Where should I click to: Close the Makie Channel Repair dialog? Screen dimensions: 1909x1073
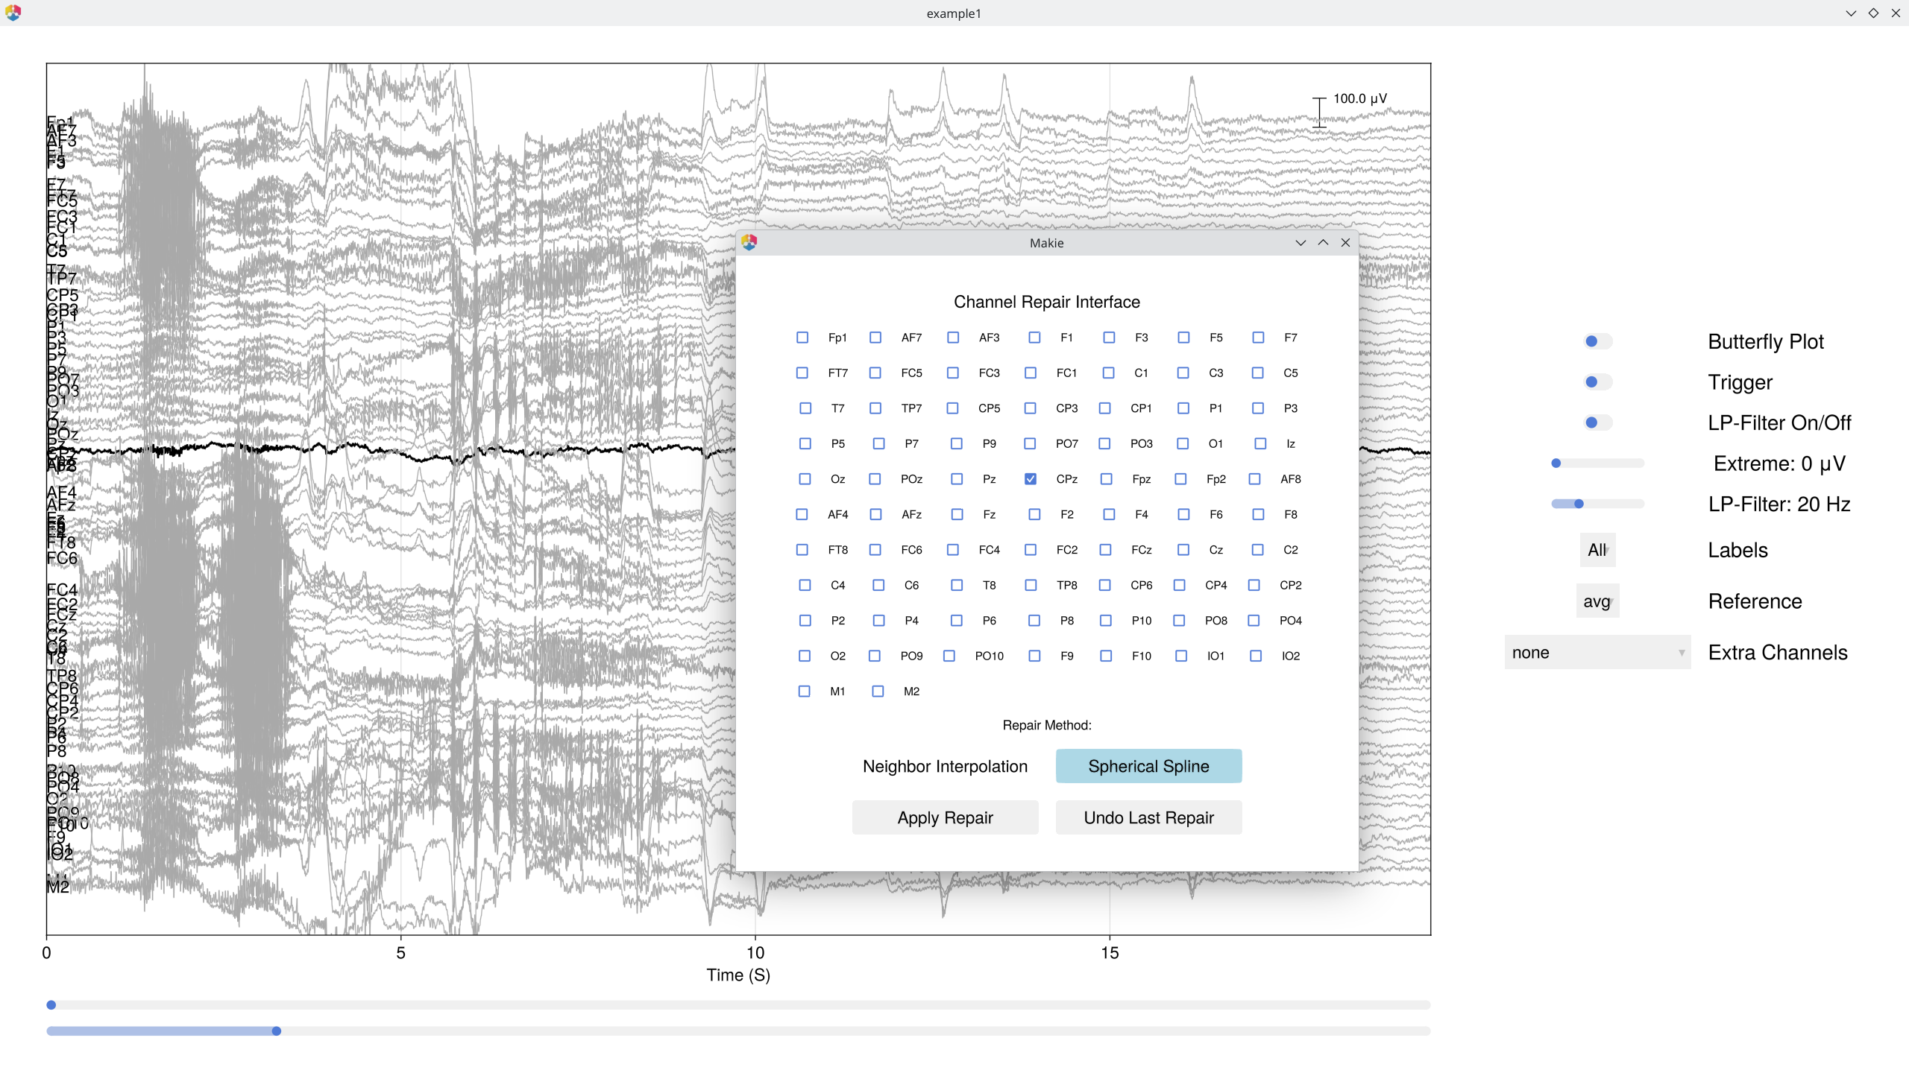pos(1345,243)
